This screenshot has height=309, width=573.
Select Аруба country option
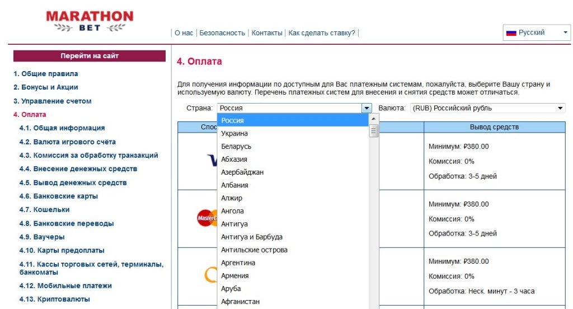tap(293, 288)
